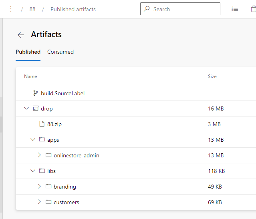256x219 pixels.
Task: Open the Published artifacts breadcrumb
Action: point(73,9)
